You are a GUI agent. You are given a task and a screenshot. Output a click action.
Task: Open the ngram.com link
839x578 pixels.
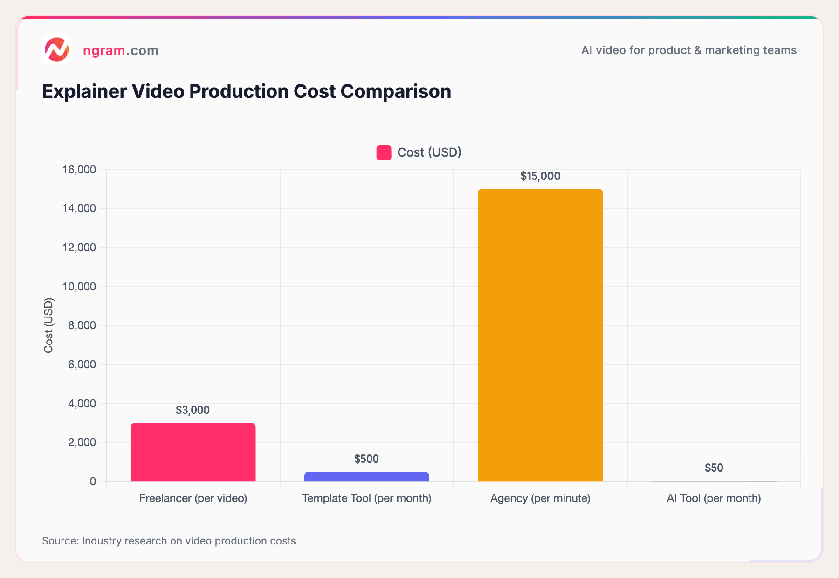120,50
